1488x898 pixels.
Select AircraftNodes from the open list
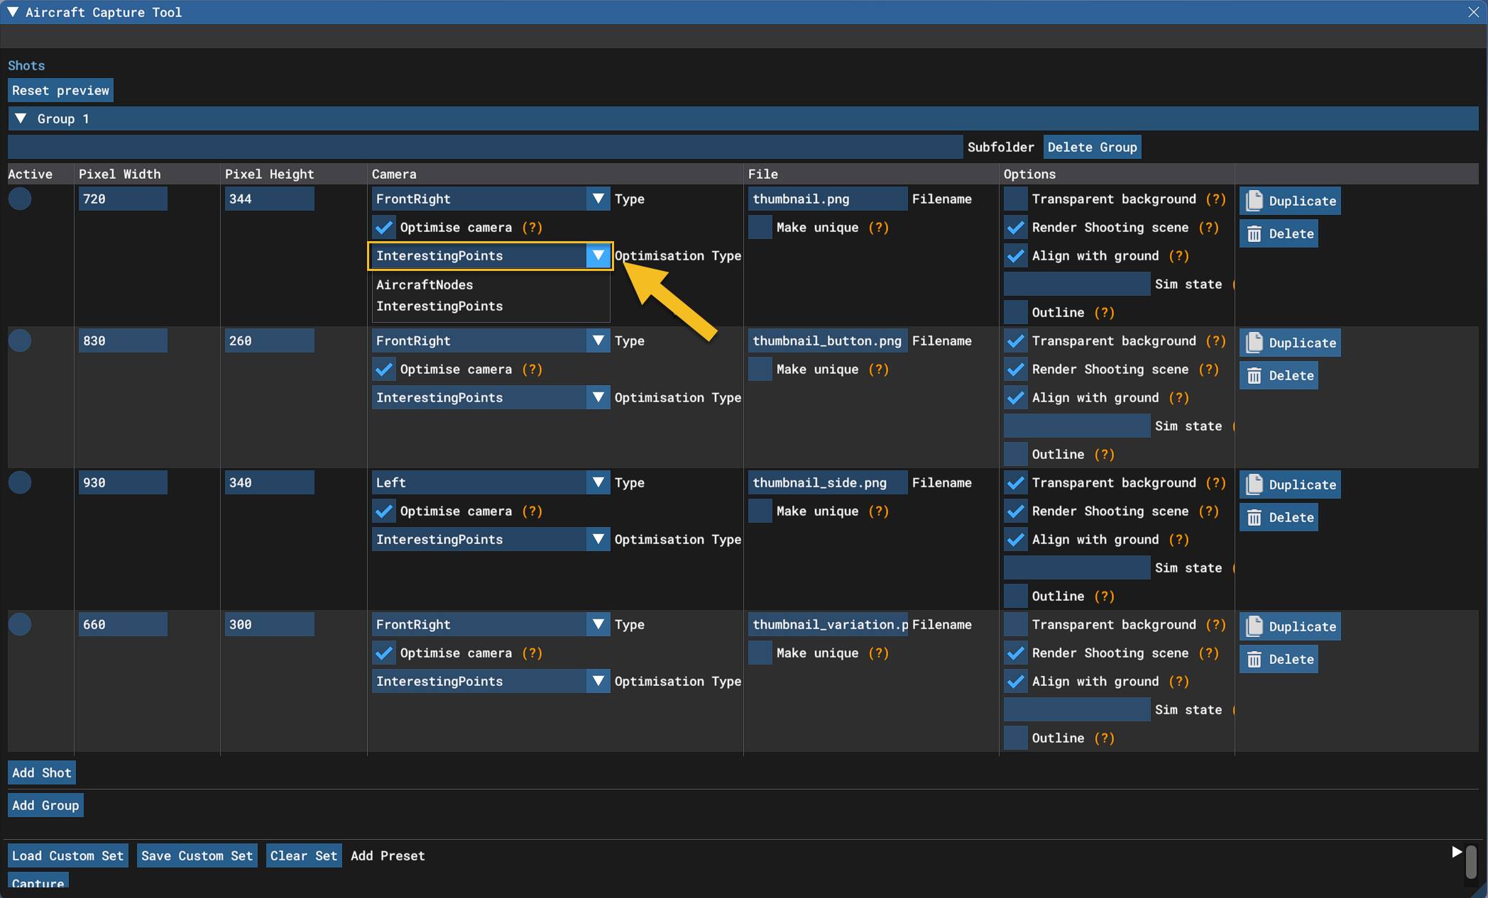point(425,284)
